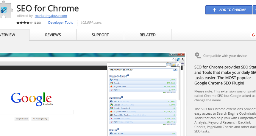Click the Google Search button

pos(22,119)
